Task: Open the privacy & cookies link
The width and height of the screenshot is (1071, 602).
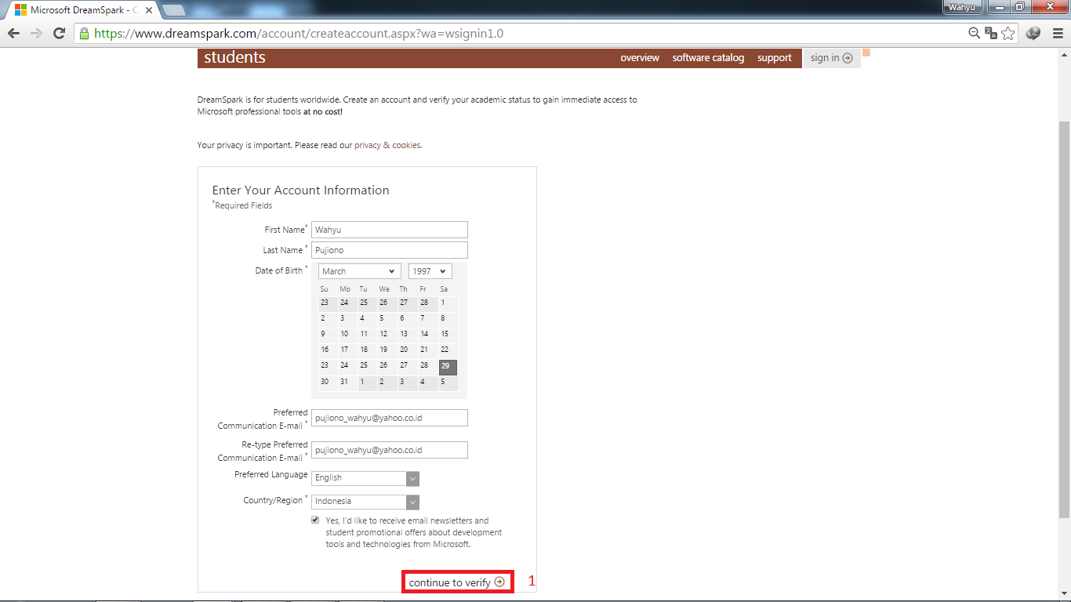Action: 388,145
